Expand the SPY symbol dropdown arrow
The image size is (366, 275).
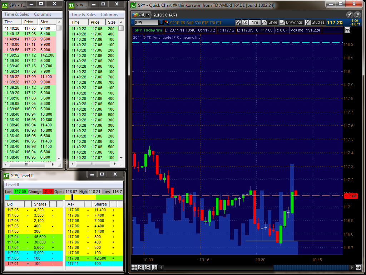(x=161, y=23)
